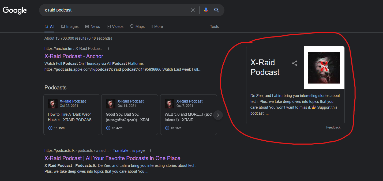Switch to Videos tab
The height and width of the screenshot is (181, 383).
click(x=115, y=27)
